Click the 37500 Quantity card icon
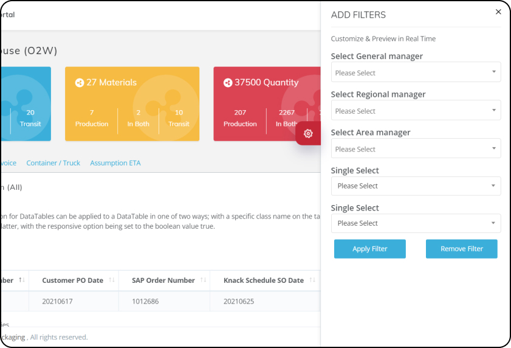This screenshot has width=511, height=348. click(228, 83)
